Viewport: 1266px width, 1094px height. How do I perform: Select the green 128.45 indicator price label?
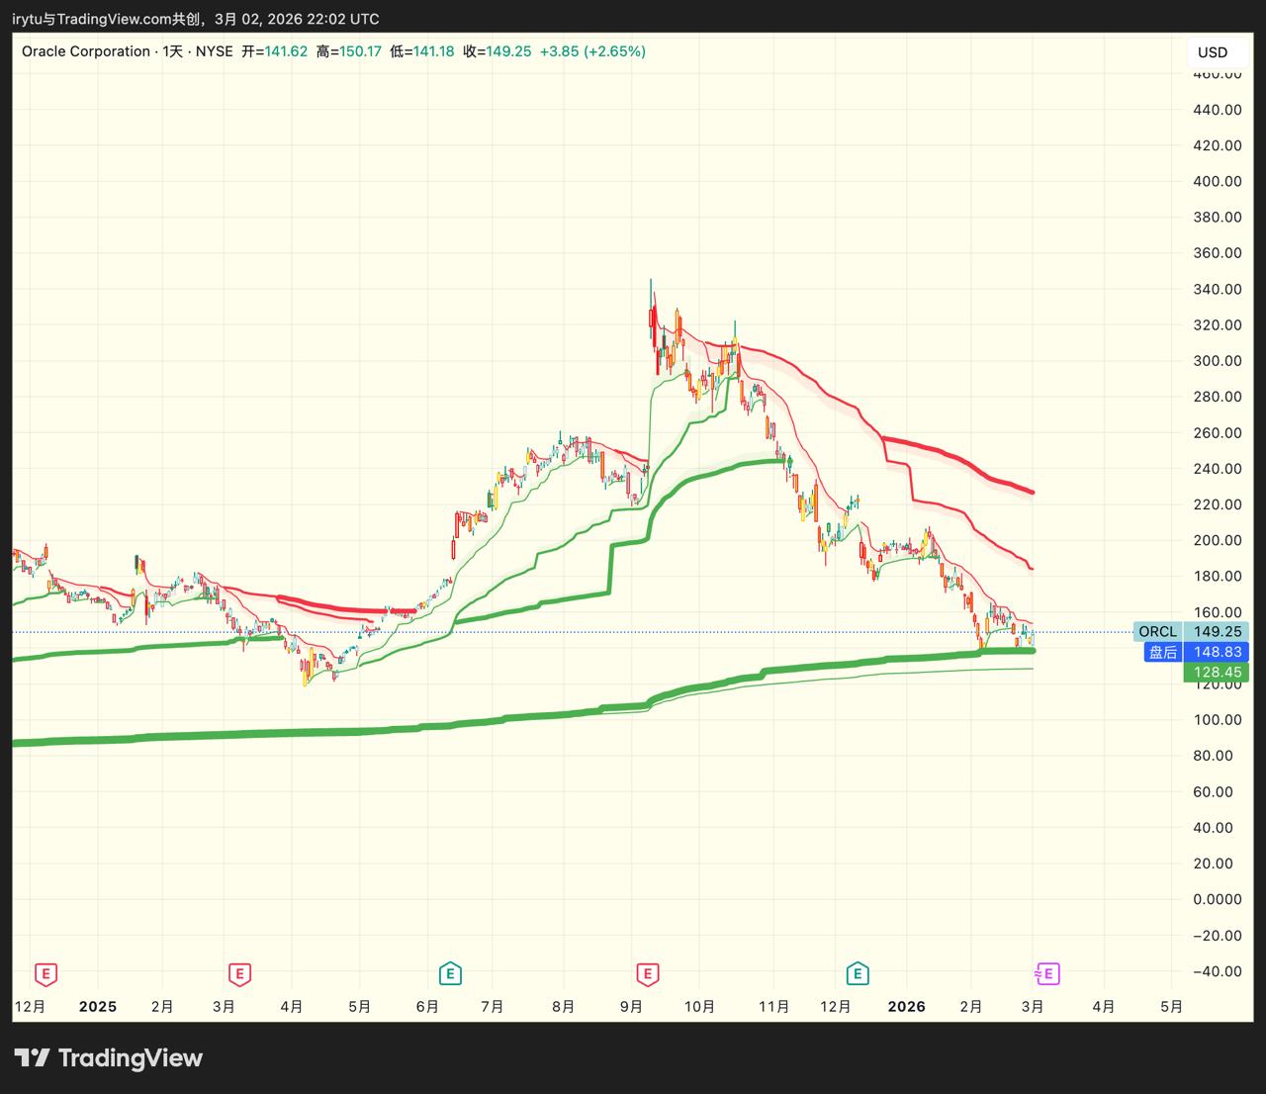1216,673
